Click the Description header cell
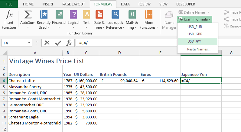Viewport: 241px width, 132px height. pyautogui.click(x=35, y=74)
